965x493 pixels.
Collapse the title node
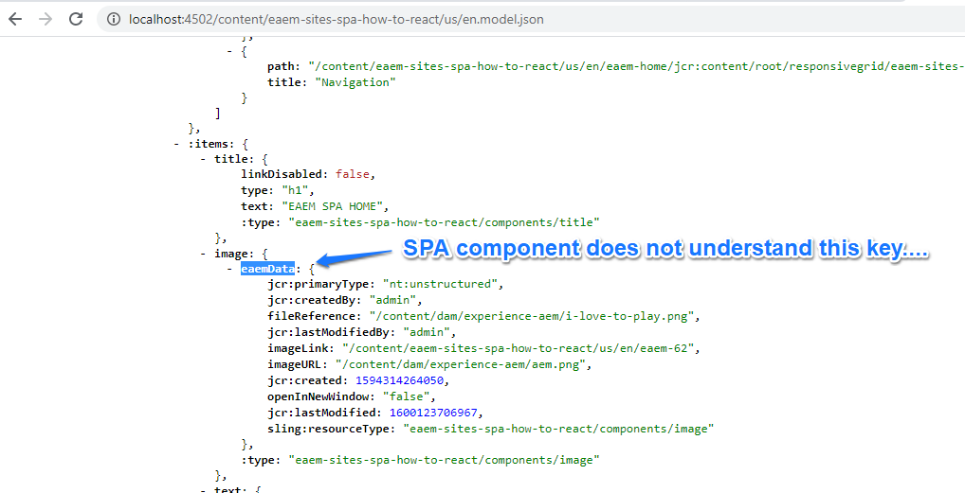204,160
